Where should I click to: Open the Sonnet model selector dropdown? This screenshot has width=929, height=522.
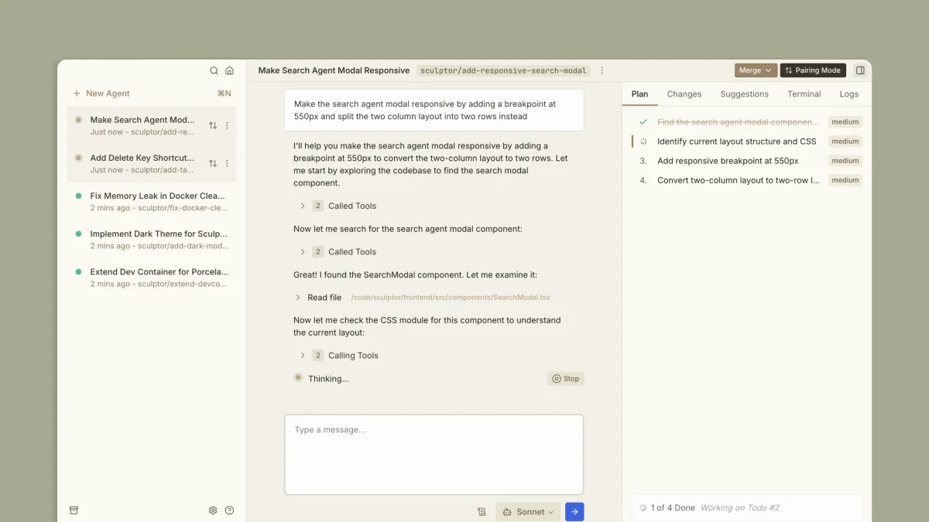pos(528,512)
